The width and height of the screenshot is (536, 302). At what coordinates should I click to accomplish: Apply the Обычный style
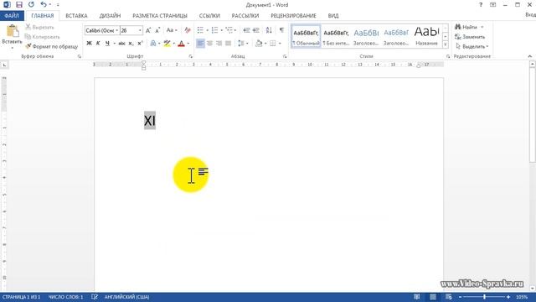tap(306, 36)
